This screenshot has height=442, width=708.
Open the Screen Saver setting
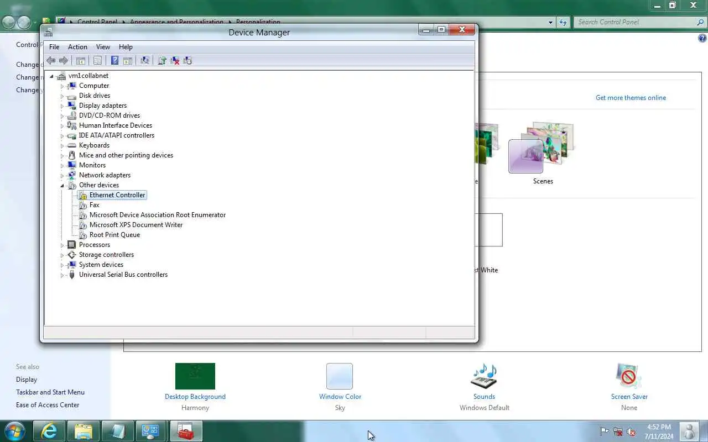629,396
